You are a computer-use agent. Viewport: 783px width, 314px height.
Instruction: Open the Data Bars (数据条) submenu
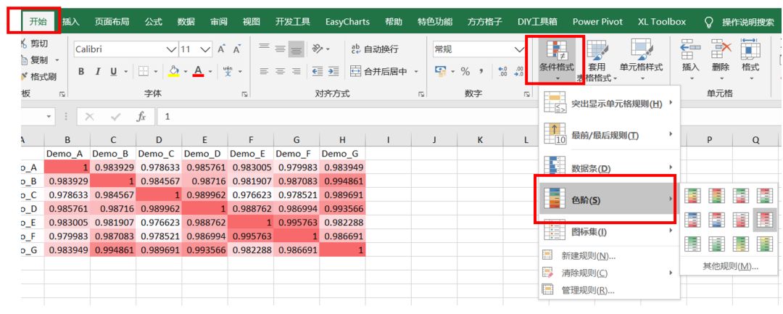click(x=609, y=168)
